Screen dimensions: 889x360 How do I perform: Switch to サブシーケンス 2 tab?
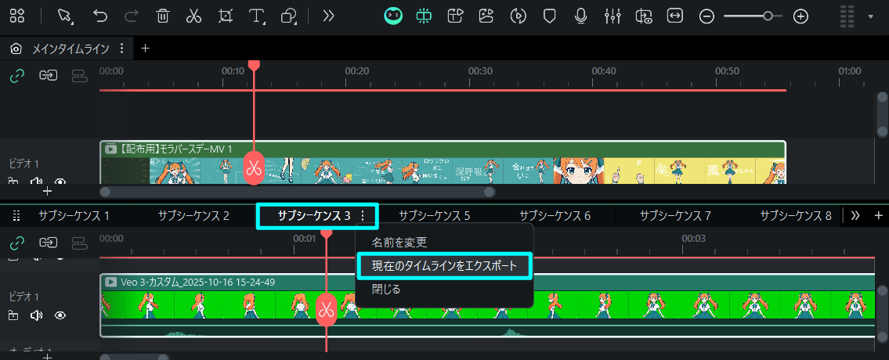point(194,215)
